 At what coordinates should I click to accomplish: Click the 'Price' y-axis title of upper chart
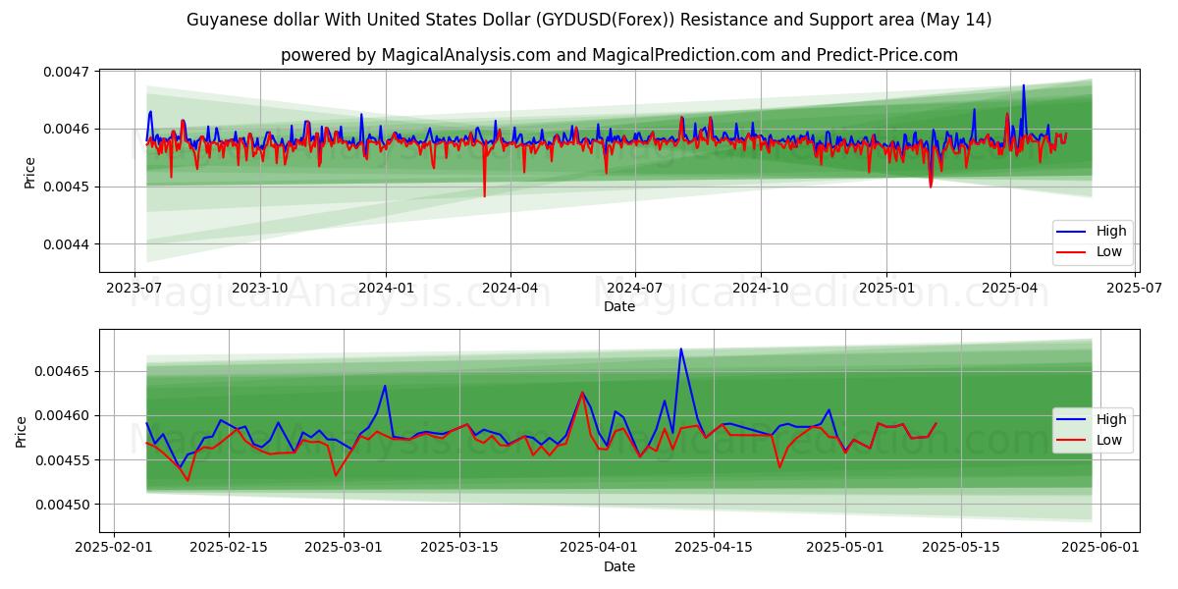pyautogui.click(x=29, y=173)
